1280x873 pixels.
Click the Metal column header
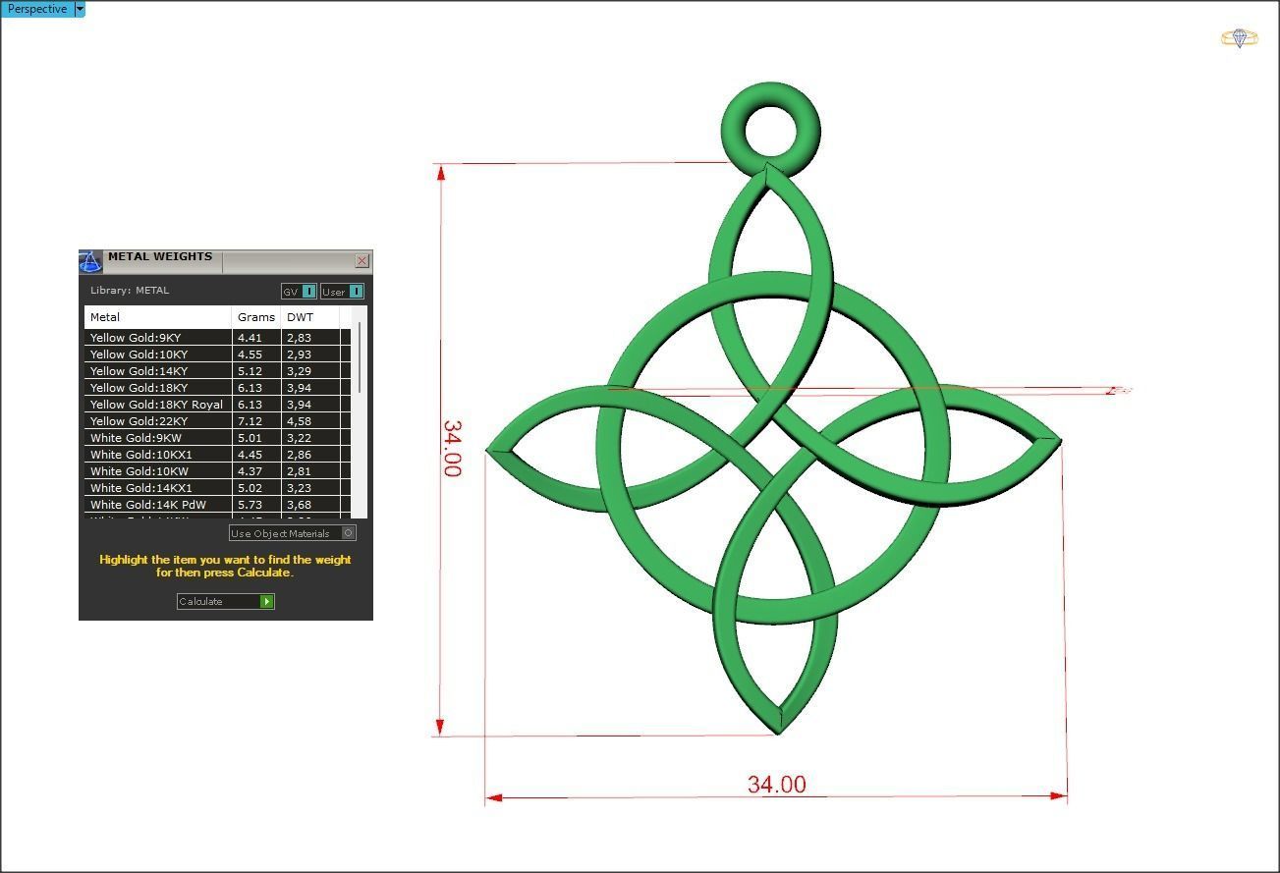(158, 317)
